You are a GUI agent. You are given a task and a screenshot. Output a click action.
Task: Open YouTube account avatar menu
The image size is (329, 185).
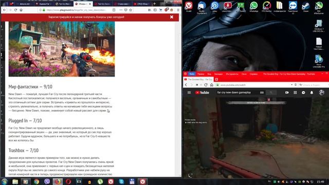pyautogui.click(x=321, y=92)
